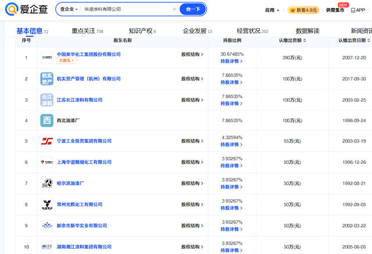Open 新余市新华实业有限公司 link

tap(81, 226)
